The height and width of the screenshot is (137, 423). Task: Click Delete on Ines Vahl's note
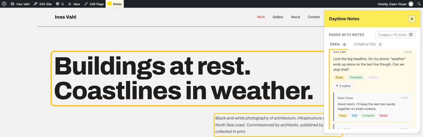373,78
